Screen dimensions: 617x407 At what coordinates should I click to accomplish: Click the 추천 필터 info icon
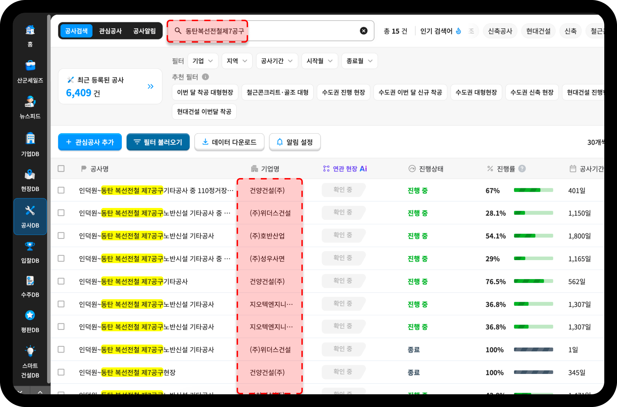(x=205, y=77)
